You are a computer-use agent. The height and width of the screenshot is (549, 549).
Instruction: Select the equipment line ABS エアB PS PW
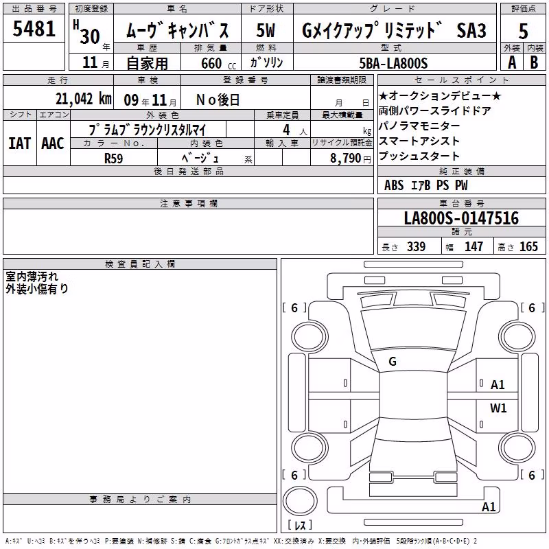425,185
